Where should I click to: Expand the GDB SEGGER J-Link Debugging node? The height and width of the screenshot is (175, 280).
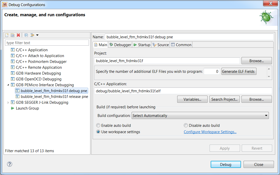(x=8, y=102)
